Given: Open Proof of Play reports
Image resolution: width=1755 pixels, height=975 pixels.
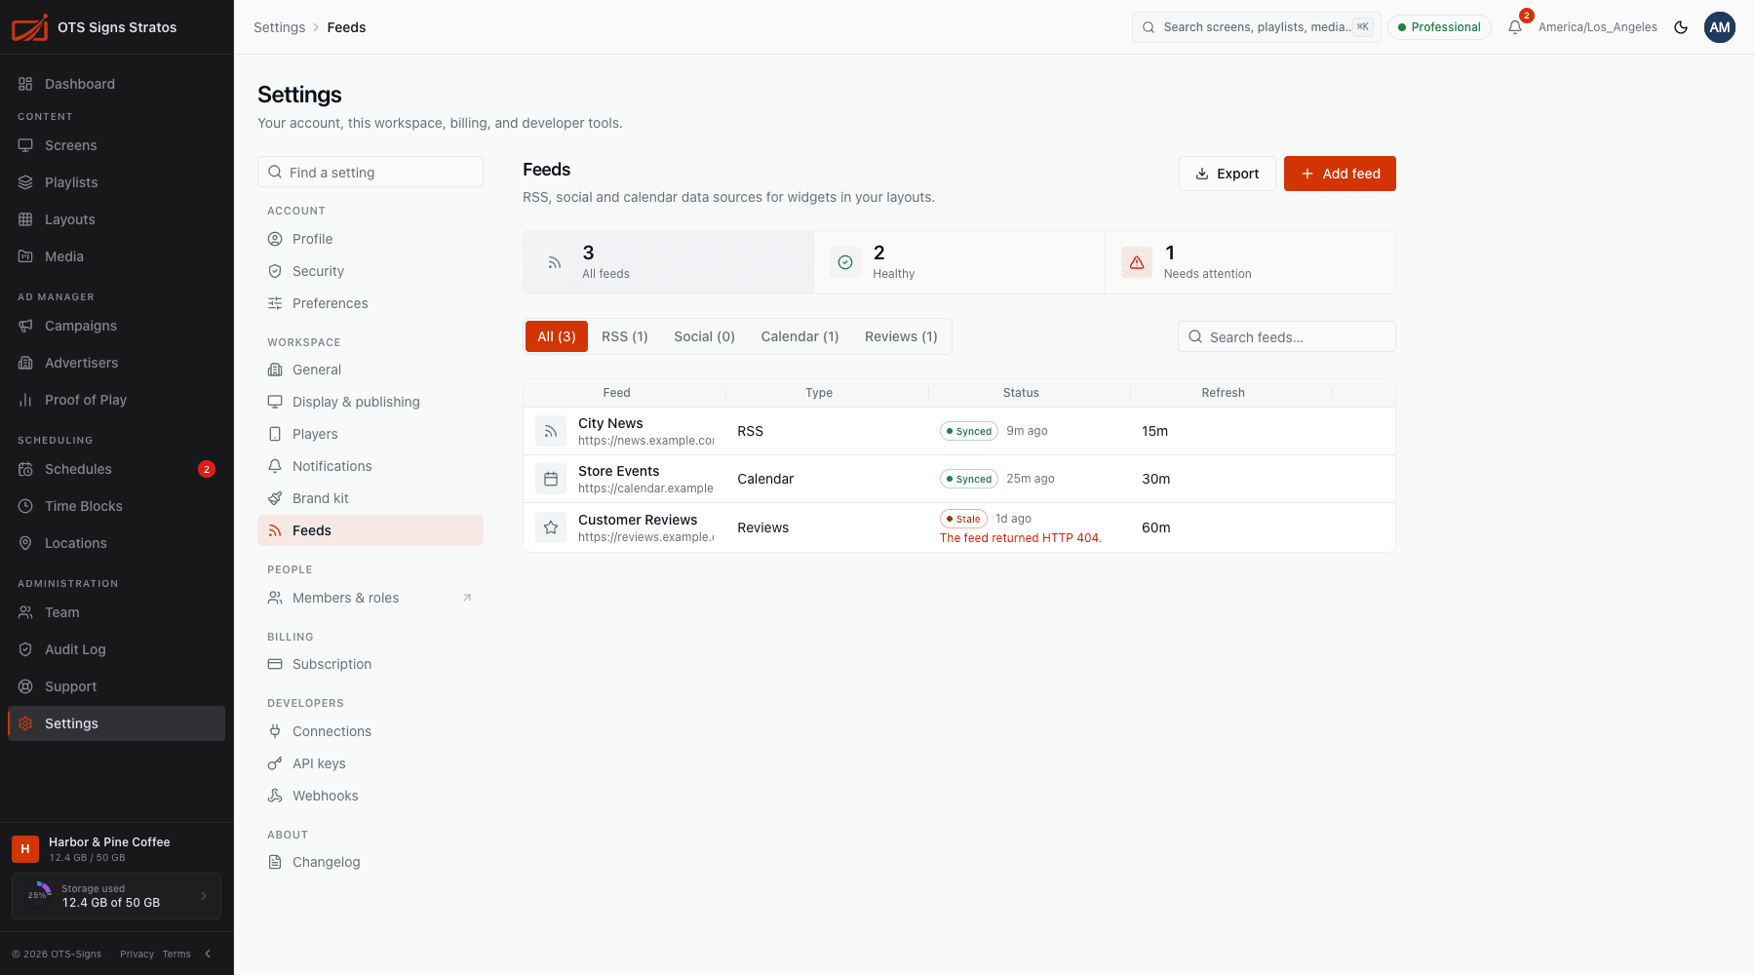Looking at the screenshot, I should click(x=116, y=400).
